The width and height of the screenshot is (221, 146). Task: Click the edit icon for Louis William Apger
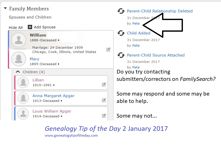(x=104, y=116)
